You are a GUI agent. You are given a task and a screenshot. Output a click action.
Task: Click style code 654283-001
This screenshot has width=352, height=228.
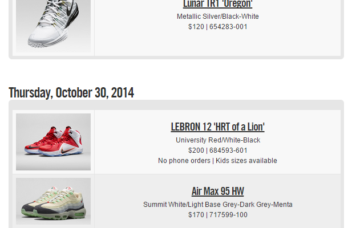coord(228,27)
